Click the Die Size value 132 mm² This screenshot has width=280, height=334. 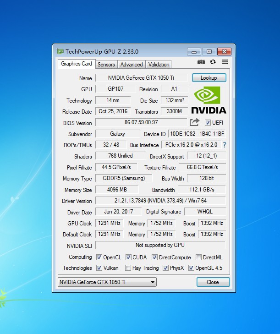tap(174, 100)
